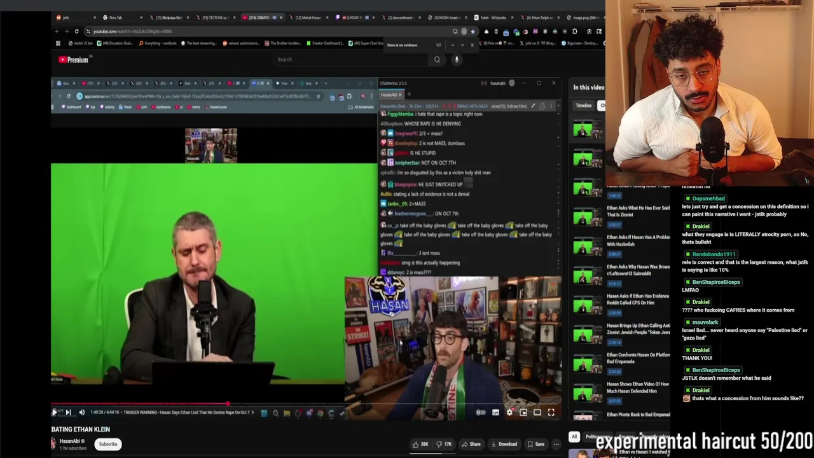This screenshot has height=458, width=814.
Task: Open the Creator Dashboard bookmark
Action: pos(325,43)
